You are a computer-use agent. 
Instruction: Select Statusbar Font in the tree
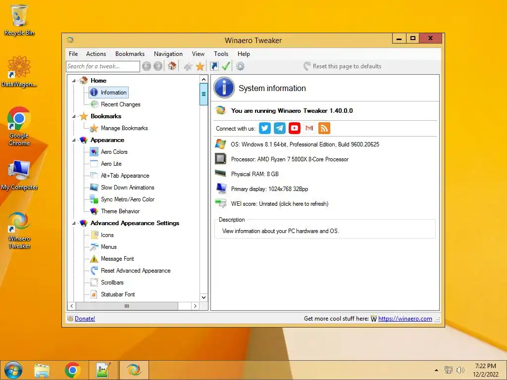click(x=118, y=294)
